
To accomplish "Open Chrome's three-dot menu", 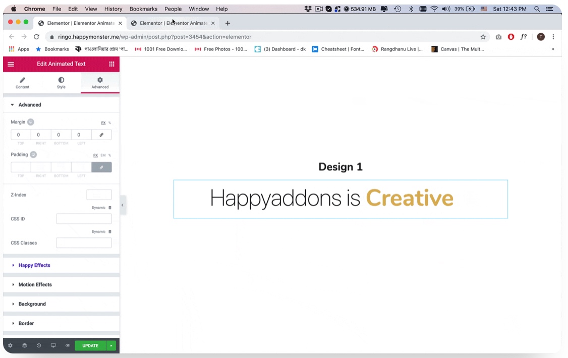I will 553,37.
